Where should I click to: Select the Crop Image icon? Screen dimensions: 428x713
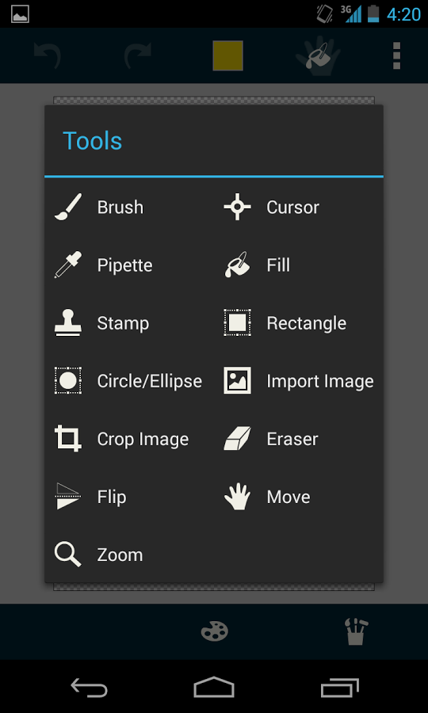[68, 438]
